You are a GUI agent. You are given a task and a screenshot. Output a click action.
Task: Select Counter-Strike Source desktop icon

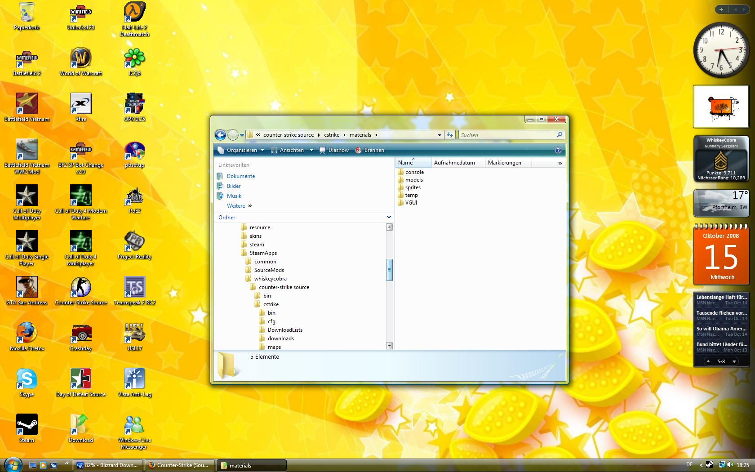81,291
